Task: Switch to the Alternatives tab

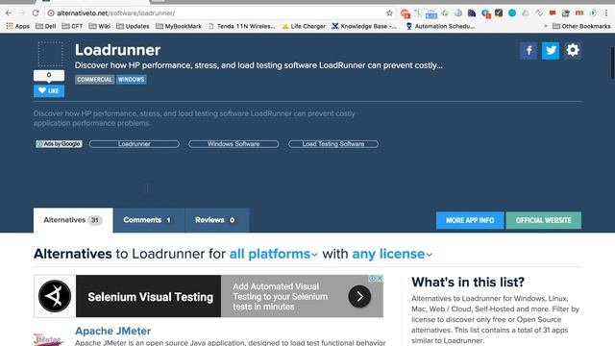Action: point(73,220)
